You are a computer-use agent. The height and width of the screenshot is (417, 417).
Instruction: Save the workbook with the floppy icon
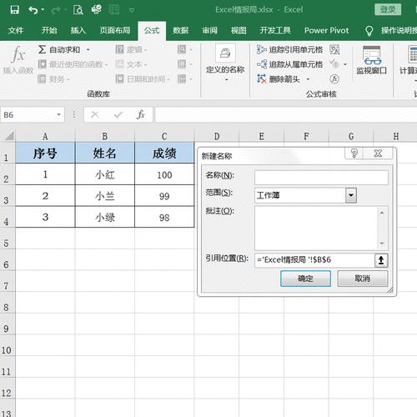click(x=14, y=10)
